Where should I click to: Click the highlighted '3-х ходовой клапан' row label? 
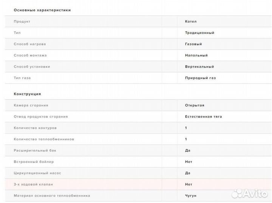coord(33,185)
